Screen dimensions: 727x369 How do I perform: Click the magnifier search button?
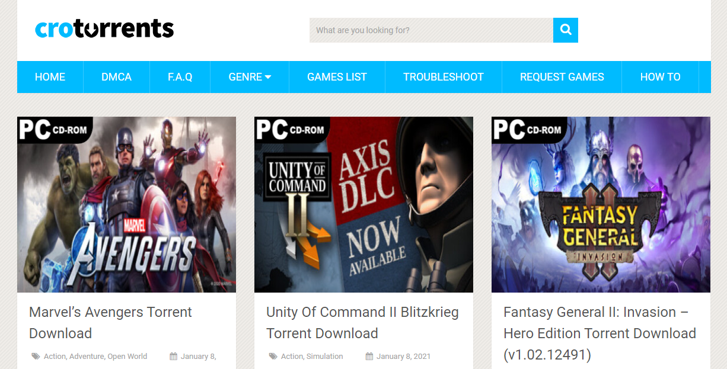click(x=566, y=30)
